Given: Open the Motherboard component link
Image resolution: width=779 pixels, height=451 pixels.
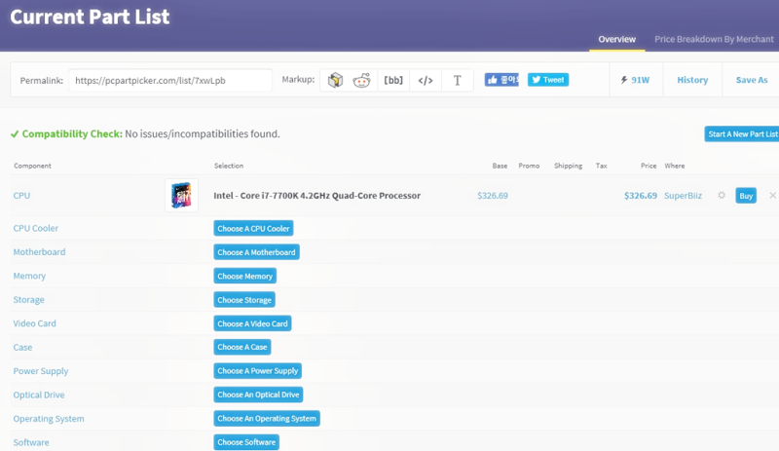Looking at the screenshot, I should (x=39, y=252).
